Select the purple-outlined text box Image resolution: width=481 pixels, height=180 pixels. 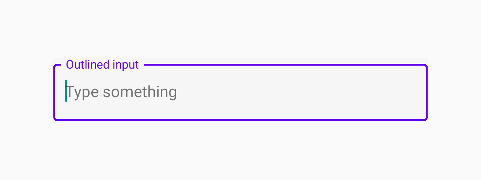point(240,92)
